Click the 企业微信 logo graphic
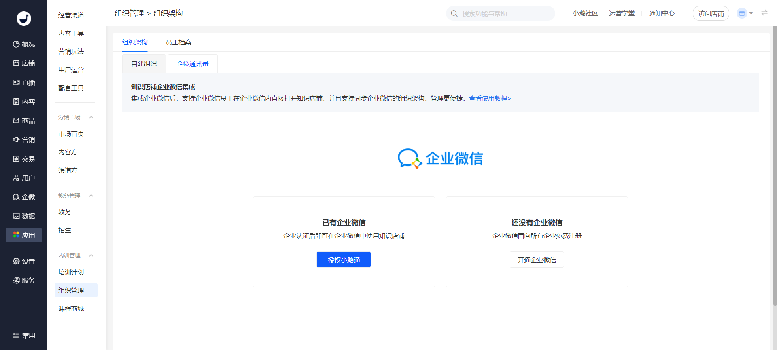Screen dimensions: 777x350 point(440,158)
